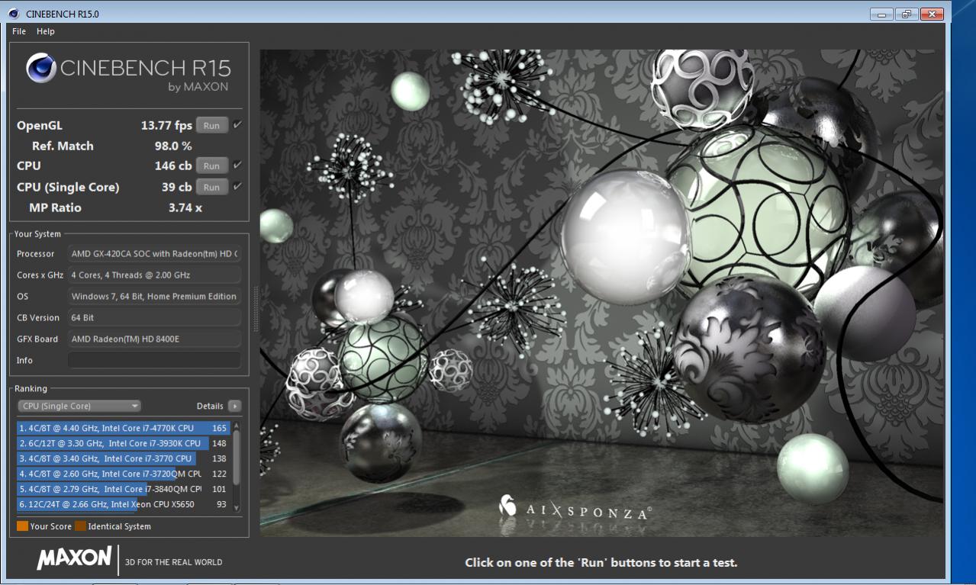This screenshot has width=976, height=585.
Task: Expand ranking Details with arrow button
Action: pos(234,406)
